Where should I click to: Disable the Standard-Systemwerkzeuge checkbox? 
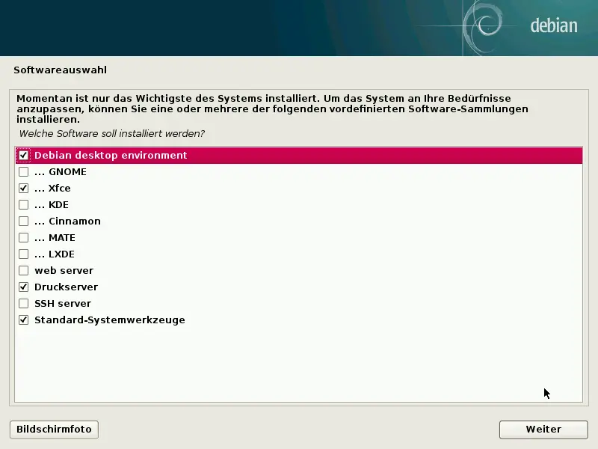click(23, 320)
